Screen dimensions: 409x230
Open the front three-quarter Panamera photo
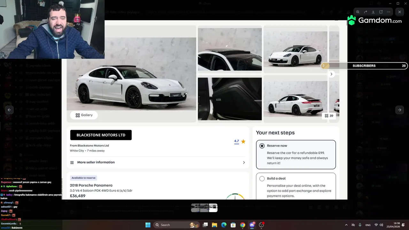coord(295,49)
